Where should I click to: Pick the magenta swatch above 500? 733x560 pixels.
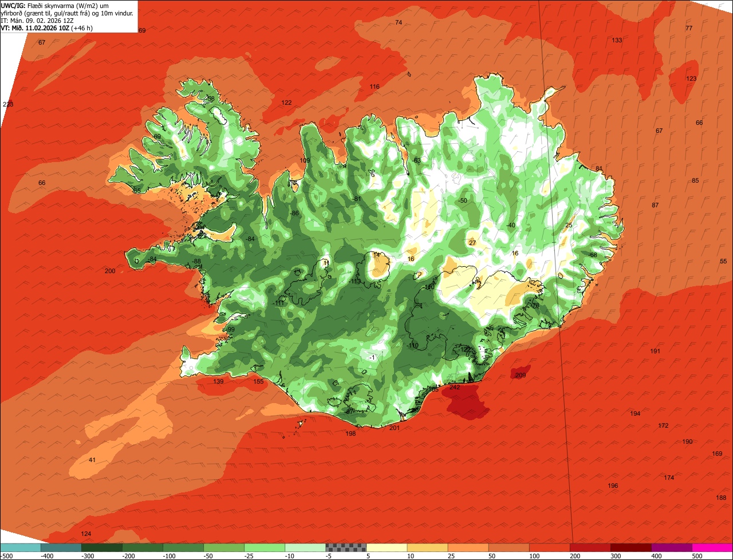tap(712, 547)
